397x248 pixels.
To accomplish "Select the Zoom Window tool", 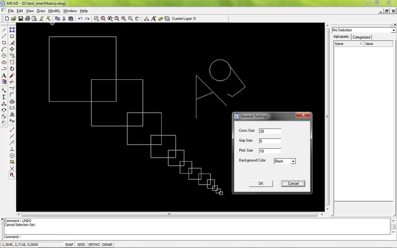I will (x=96, y=19).
